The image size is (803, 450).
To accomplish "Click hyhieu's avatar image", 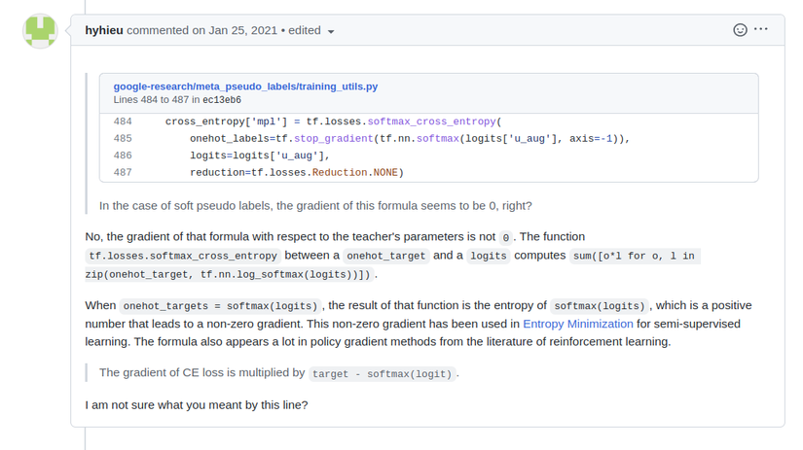I will (40, 31).
